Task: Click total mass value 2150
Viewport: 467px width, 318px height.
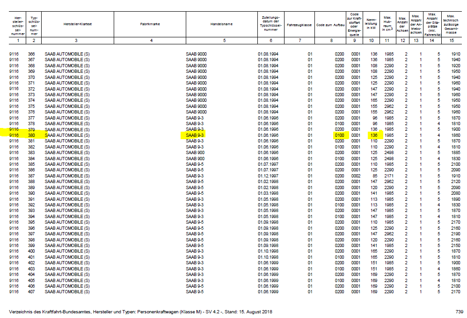Action: tap(456, 246)
